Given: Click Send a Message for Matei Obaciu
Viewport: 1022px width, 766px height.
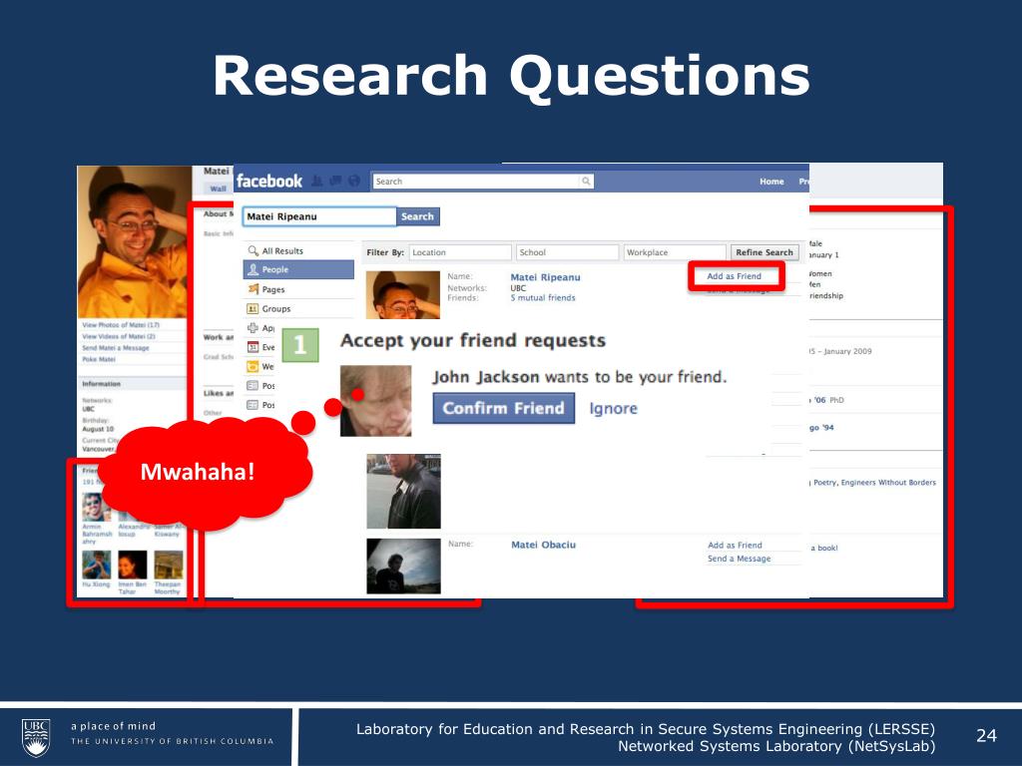Looking at the screenshot, I should [740, 559].
